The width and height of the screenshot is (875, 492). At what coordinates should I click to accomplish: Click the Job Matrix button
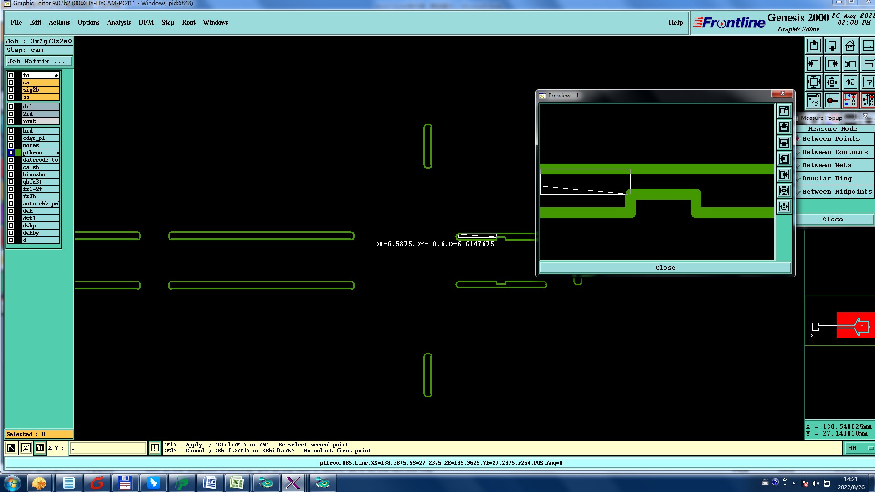point(38,61)
